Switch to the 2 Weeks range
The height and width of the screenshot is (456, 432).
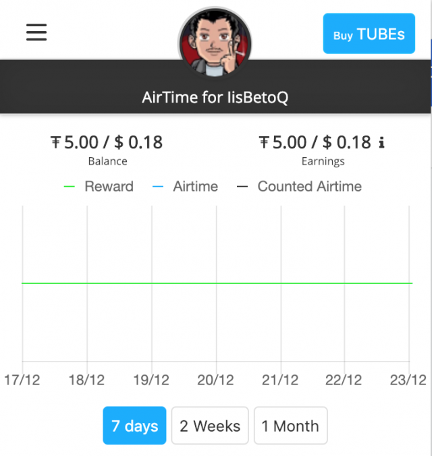[210, 426]
